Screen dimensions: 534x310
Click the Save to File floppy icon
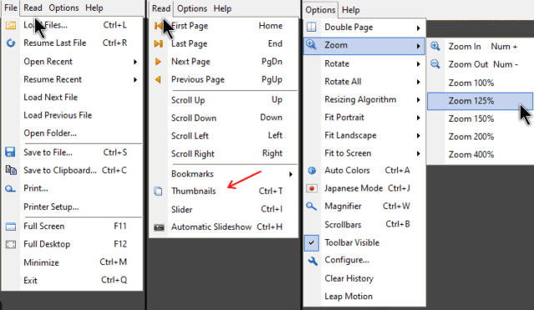pos(11,152)
